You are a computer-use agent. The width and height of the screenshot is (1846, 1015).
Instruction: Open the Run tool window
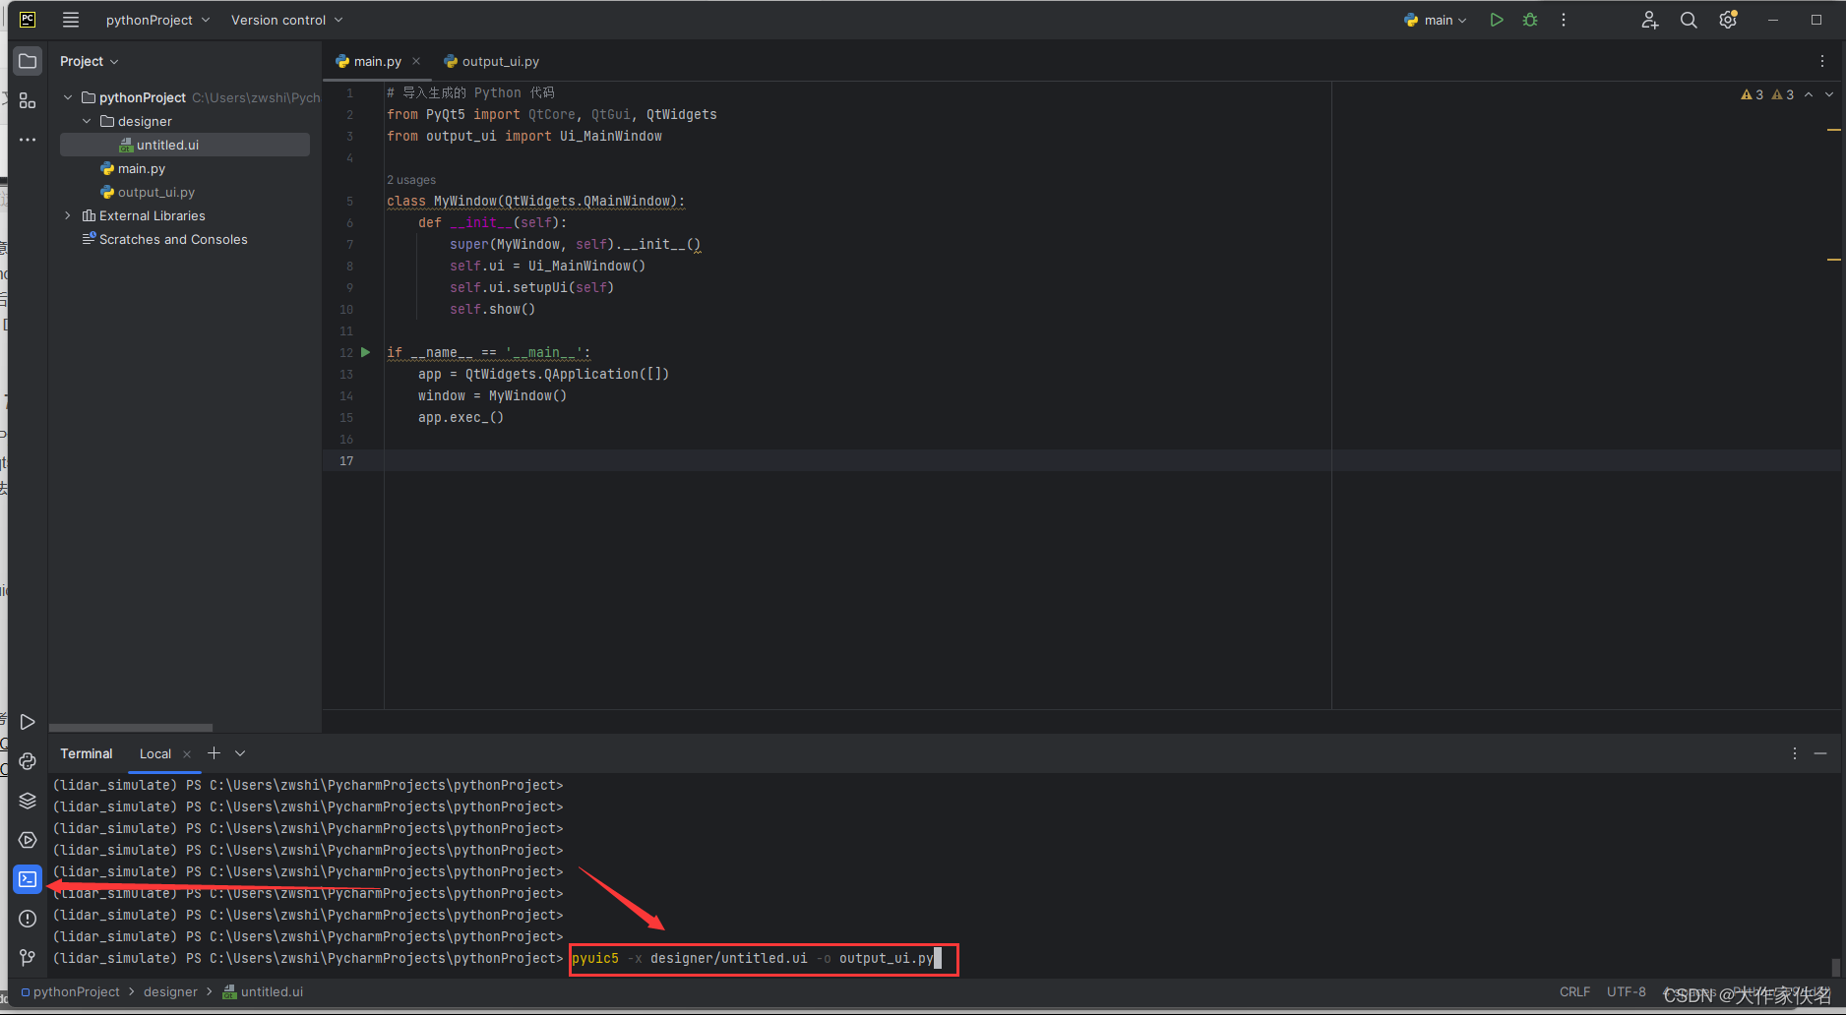click(28, 722)
